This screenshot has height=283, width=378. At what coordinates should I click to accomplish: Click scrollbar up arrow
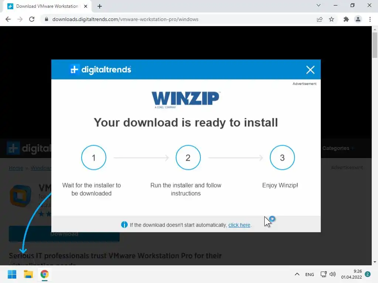[375, 29]
